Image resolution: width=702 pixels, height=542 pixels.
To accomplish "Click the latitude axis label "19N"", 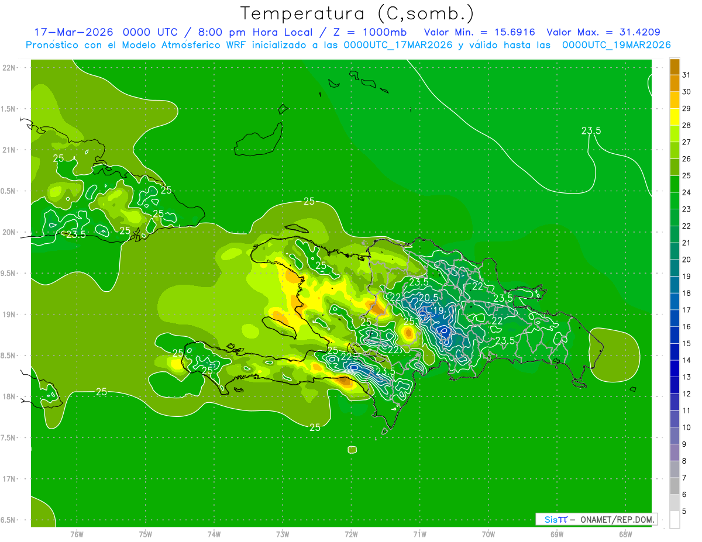I will pos(9,315).
